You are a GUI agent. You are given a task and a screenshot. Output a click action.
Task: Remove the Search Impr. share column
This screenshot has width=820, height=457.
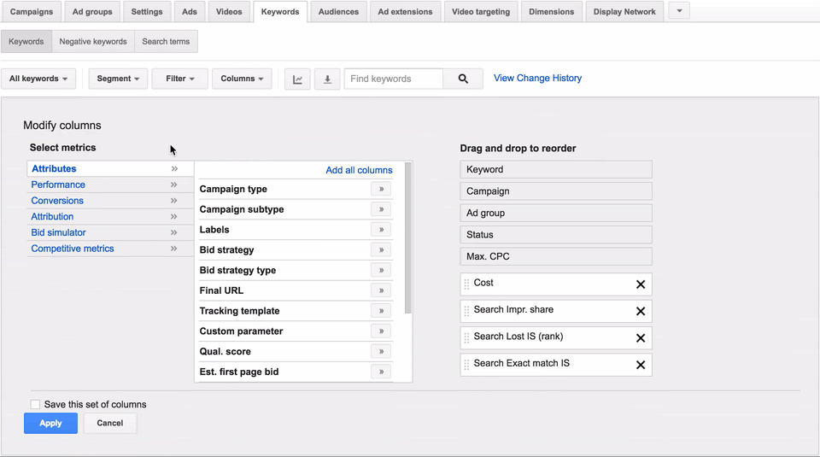point(640,311)
